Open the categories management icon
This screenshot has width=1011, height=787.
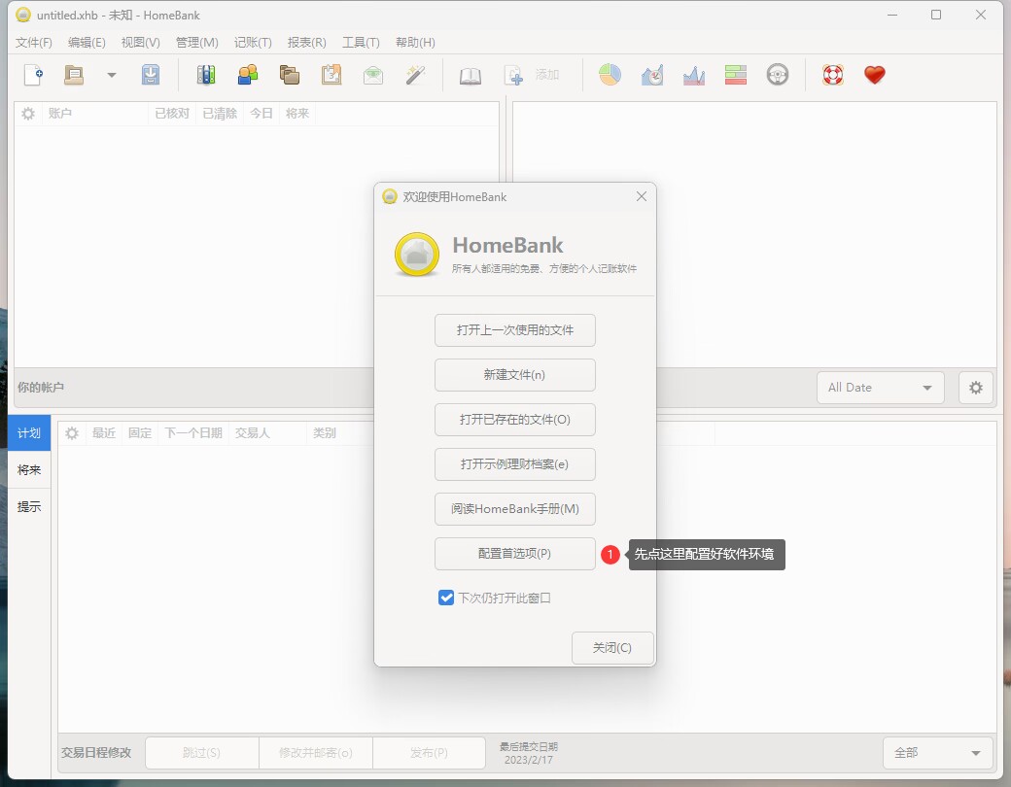click(290, 75)
